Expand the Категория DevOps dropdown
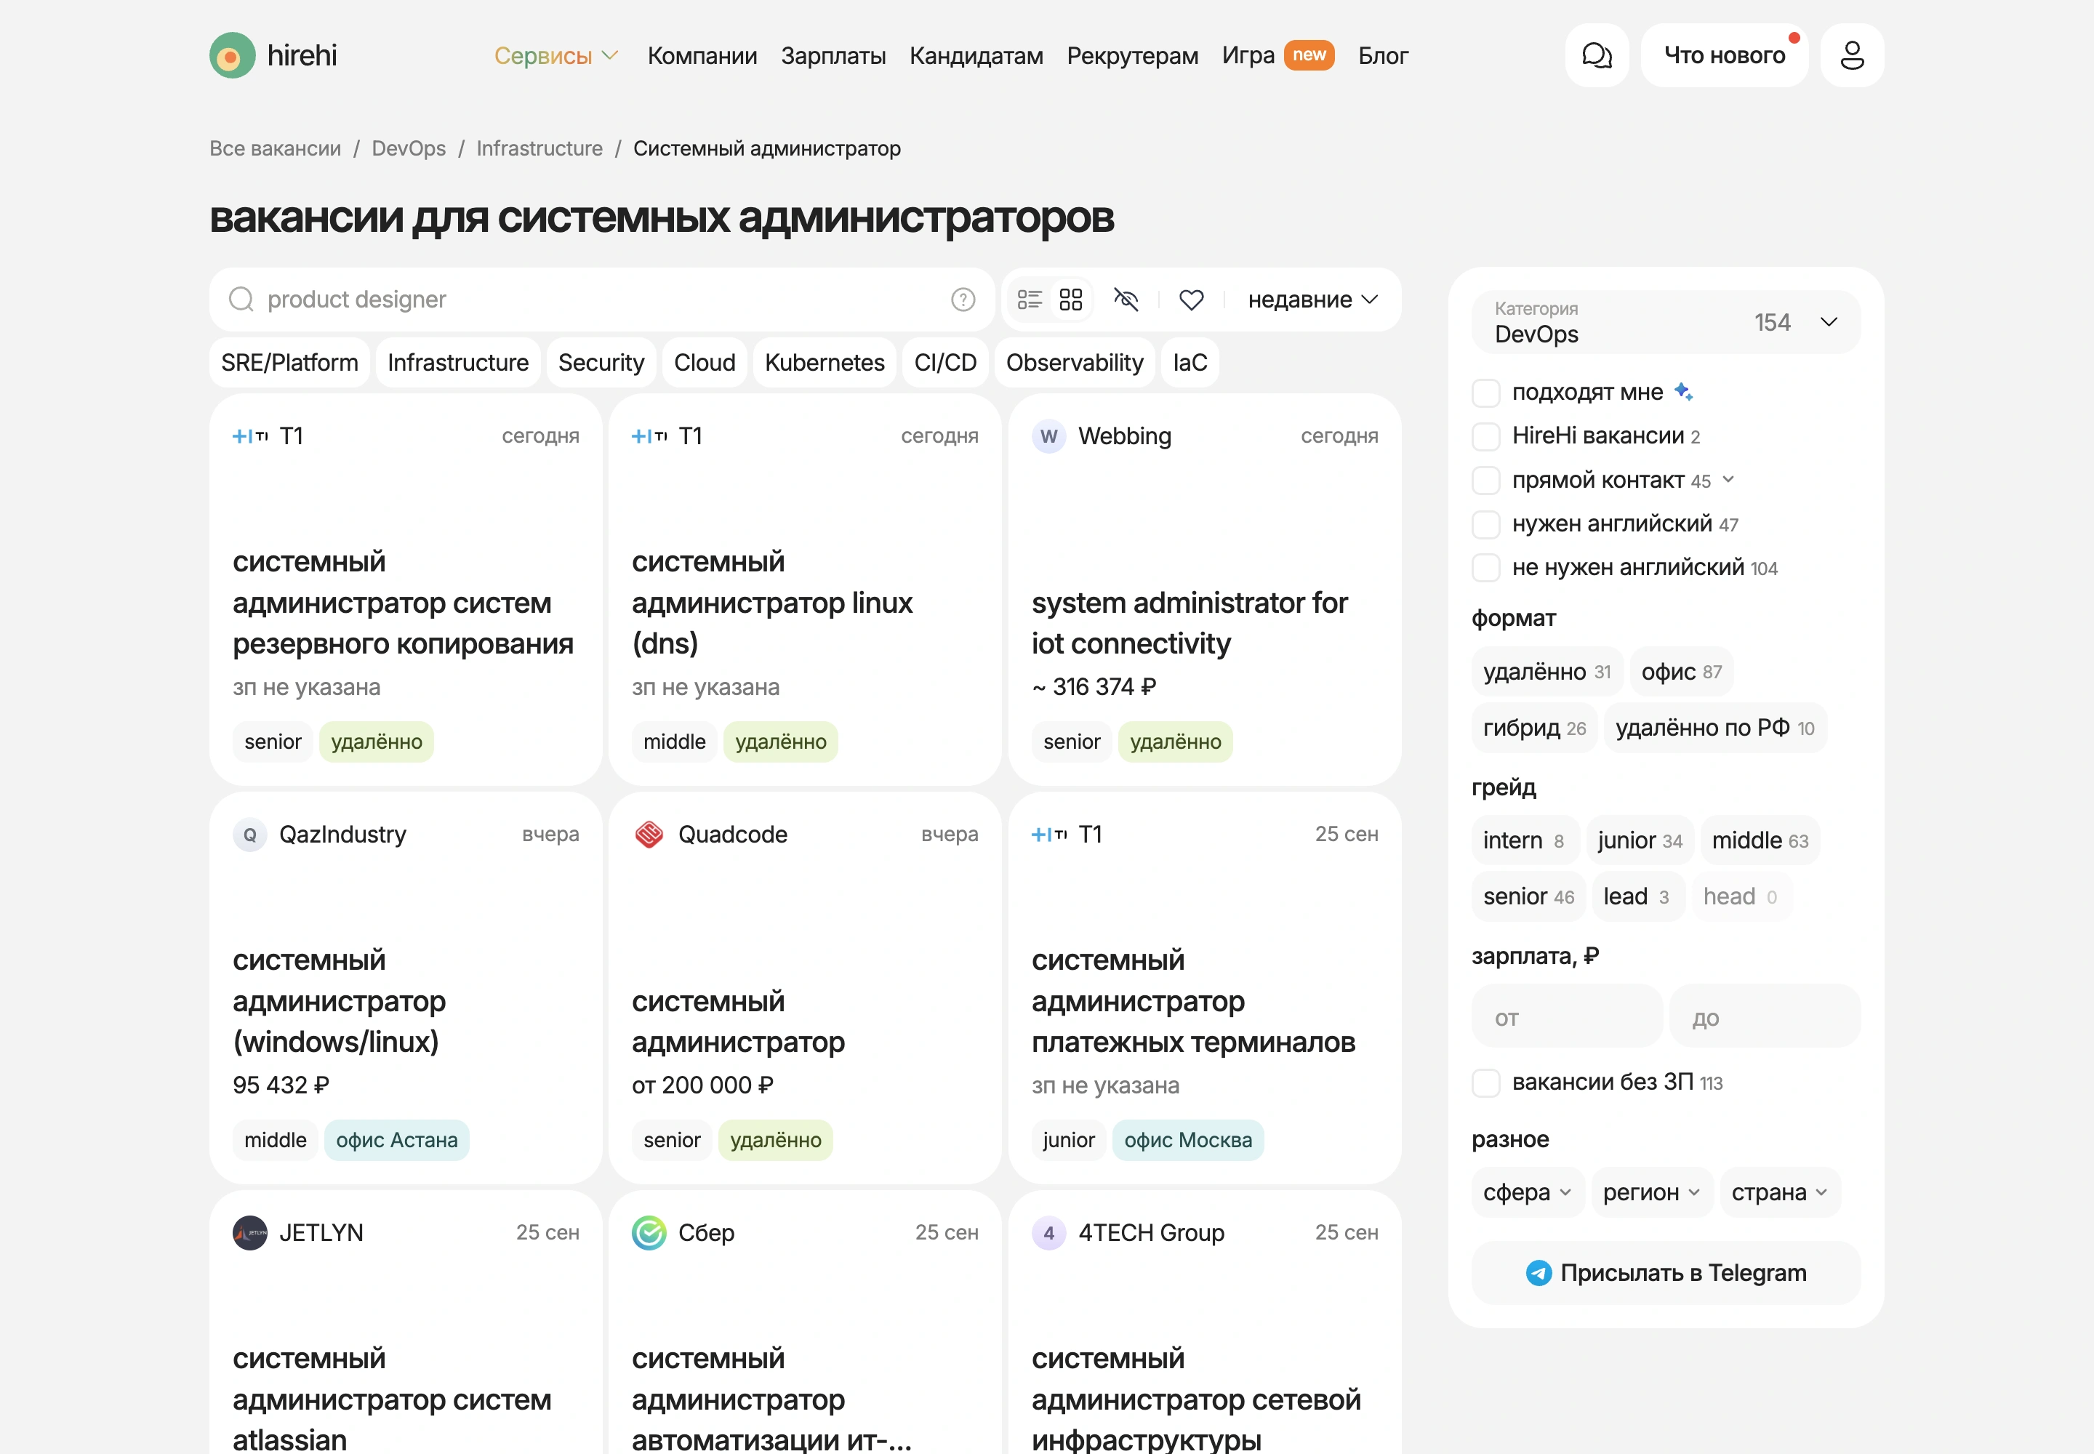 point(1666,323)
